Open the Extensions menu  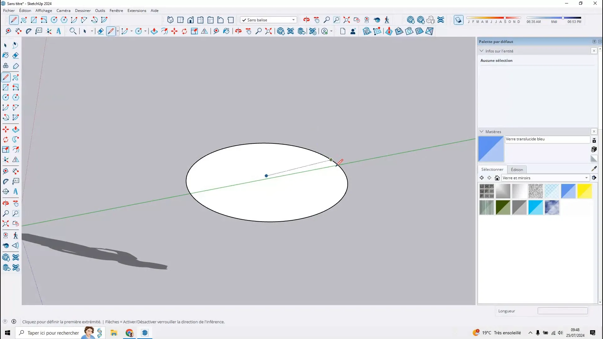137,10
